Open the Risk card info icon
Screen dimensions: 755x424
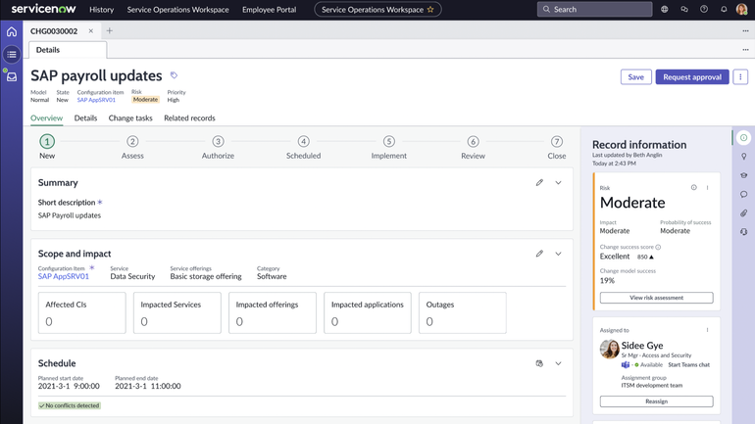(x=694, y=187)
